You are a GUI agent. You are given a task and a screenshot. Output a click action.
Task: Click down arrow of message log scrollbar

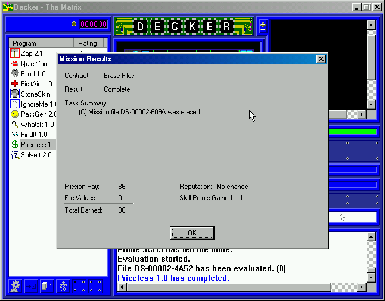coord(371,278)
